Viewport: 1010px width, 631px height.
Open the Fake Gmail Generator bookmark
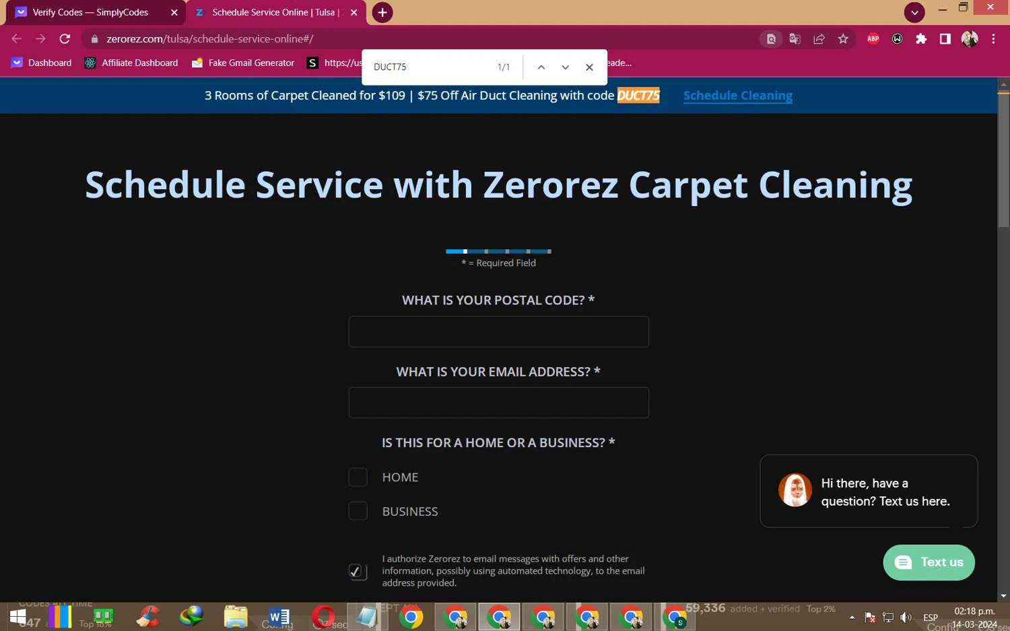243,63
